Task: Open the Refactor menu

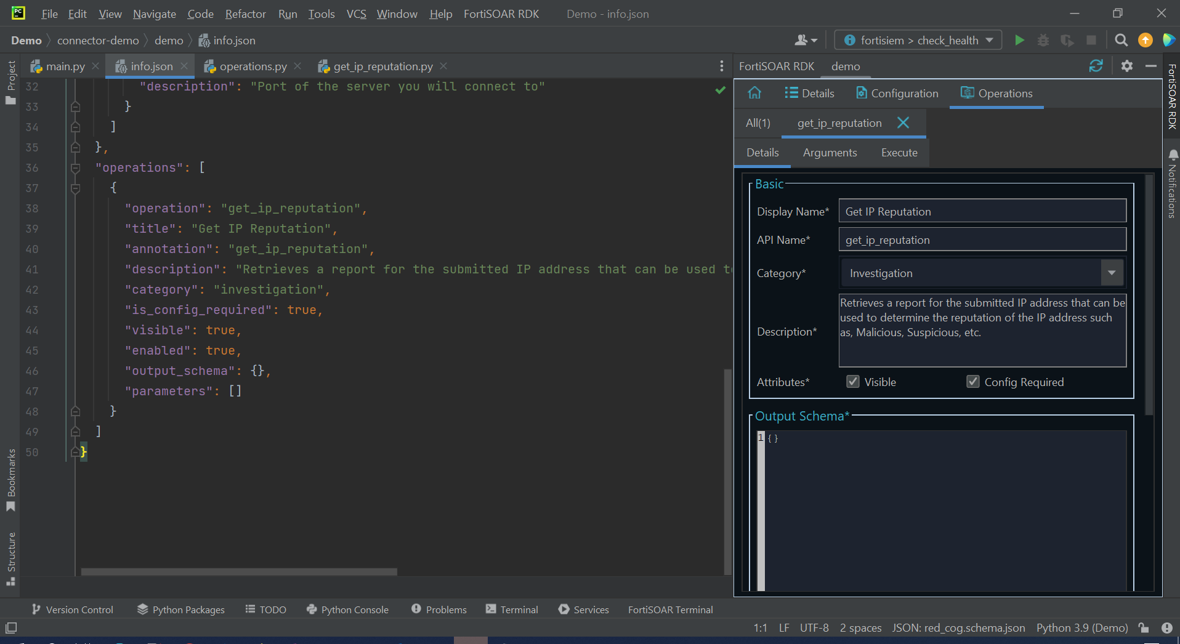Action: (x=245, y=14)
